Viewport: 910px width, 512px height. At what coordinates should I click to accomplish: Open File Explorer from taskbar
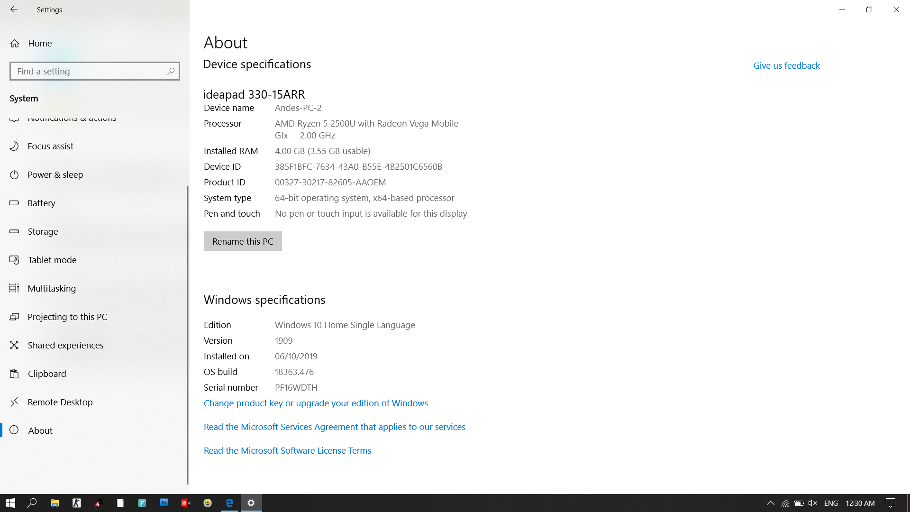55,503
